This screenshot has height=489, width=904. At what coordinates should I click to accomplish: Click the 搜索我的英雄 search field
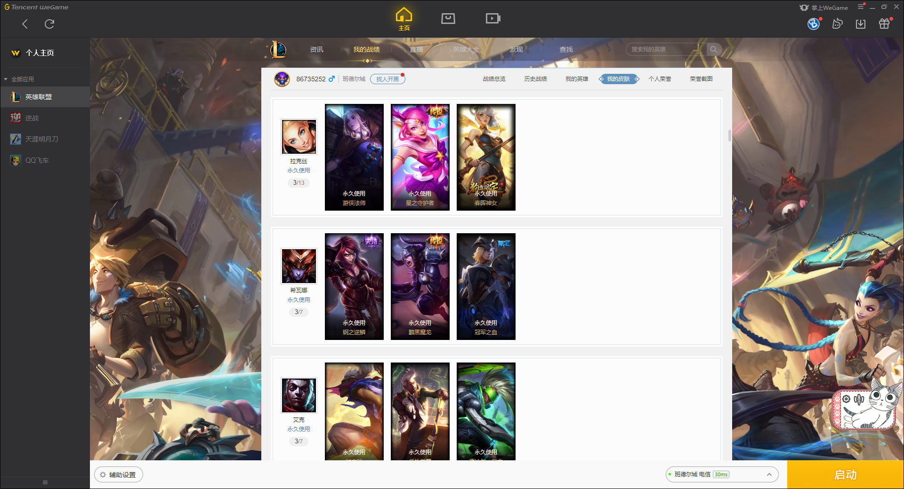[666, 49]
